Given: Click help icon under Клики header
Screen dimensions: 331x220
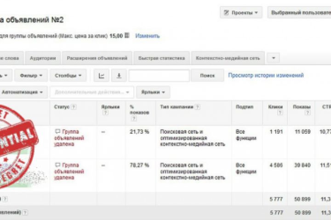Looking at the screenshot, I should click(x=280, y=113).
